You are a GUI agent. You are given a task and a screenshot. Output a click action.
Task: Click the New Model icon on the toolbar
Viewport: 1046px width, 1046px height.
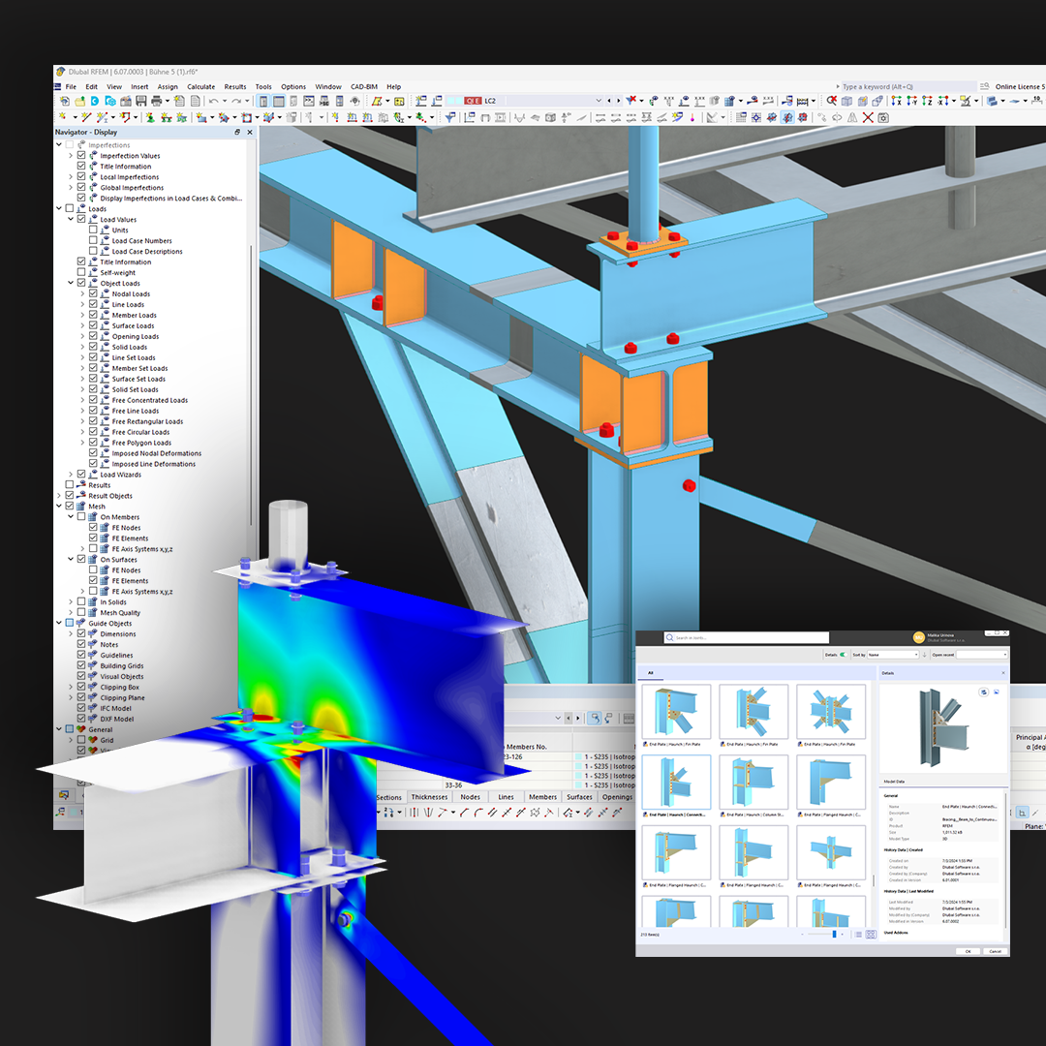[64, 100]
